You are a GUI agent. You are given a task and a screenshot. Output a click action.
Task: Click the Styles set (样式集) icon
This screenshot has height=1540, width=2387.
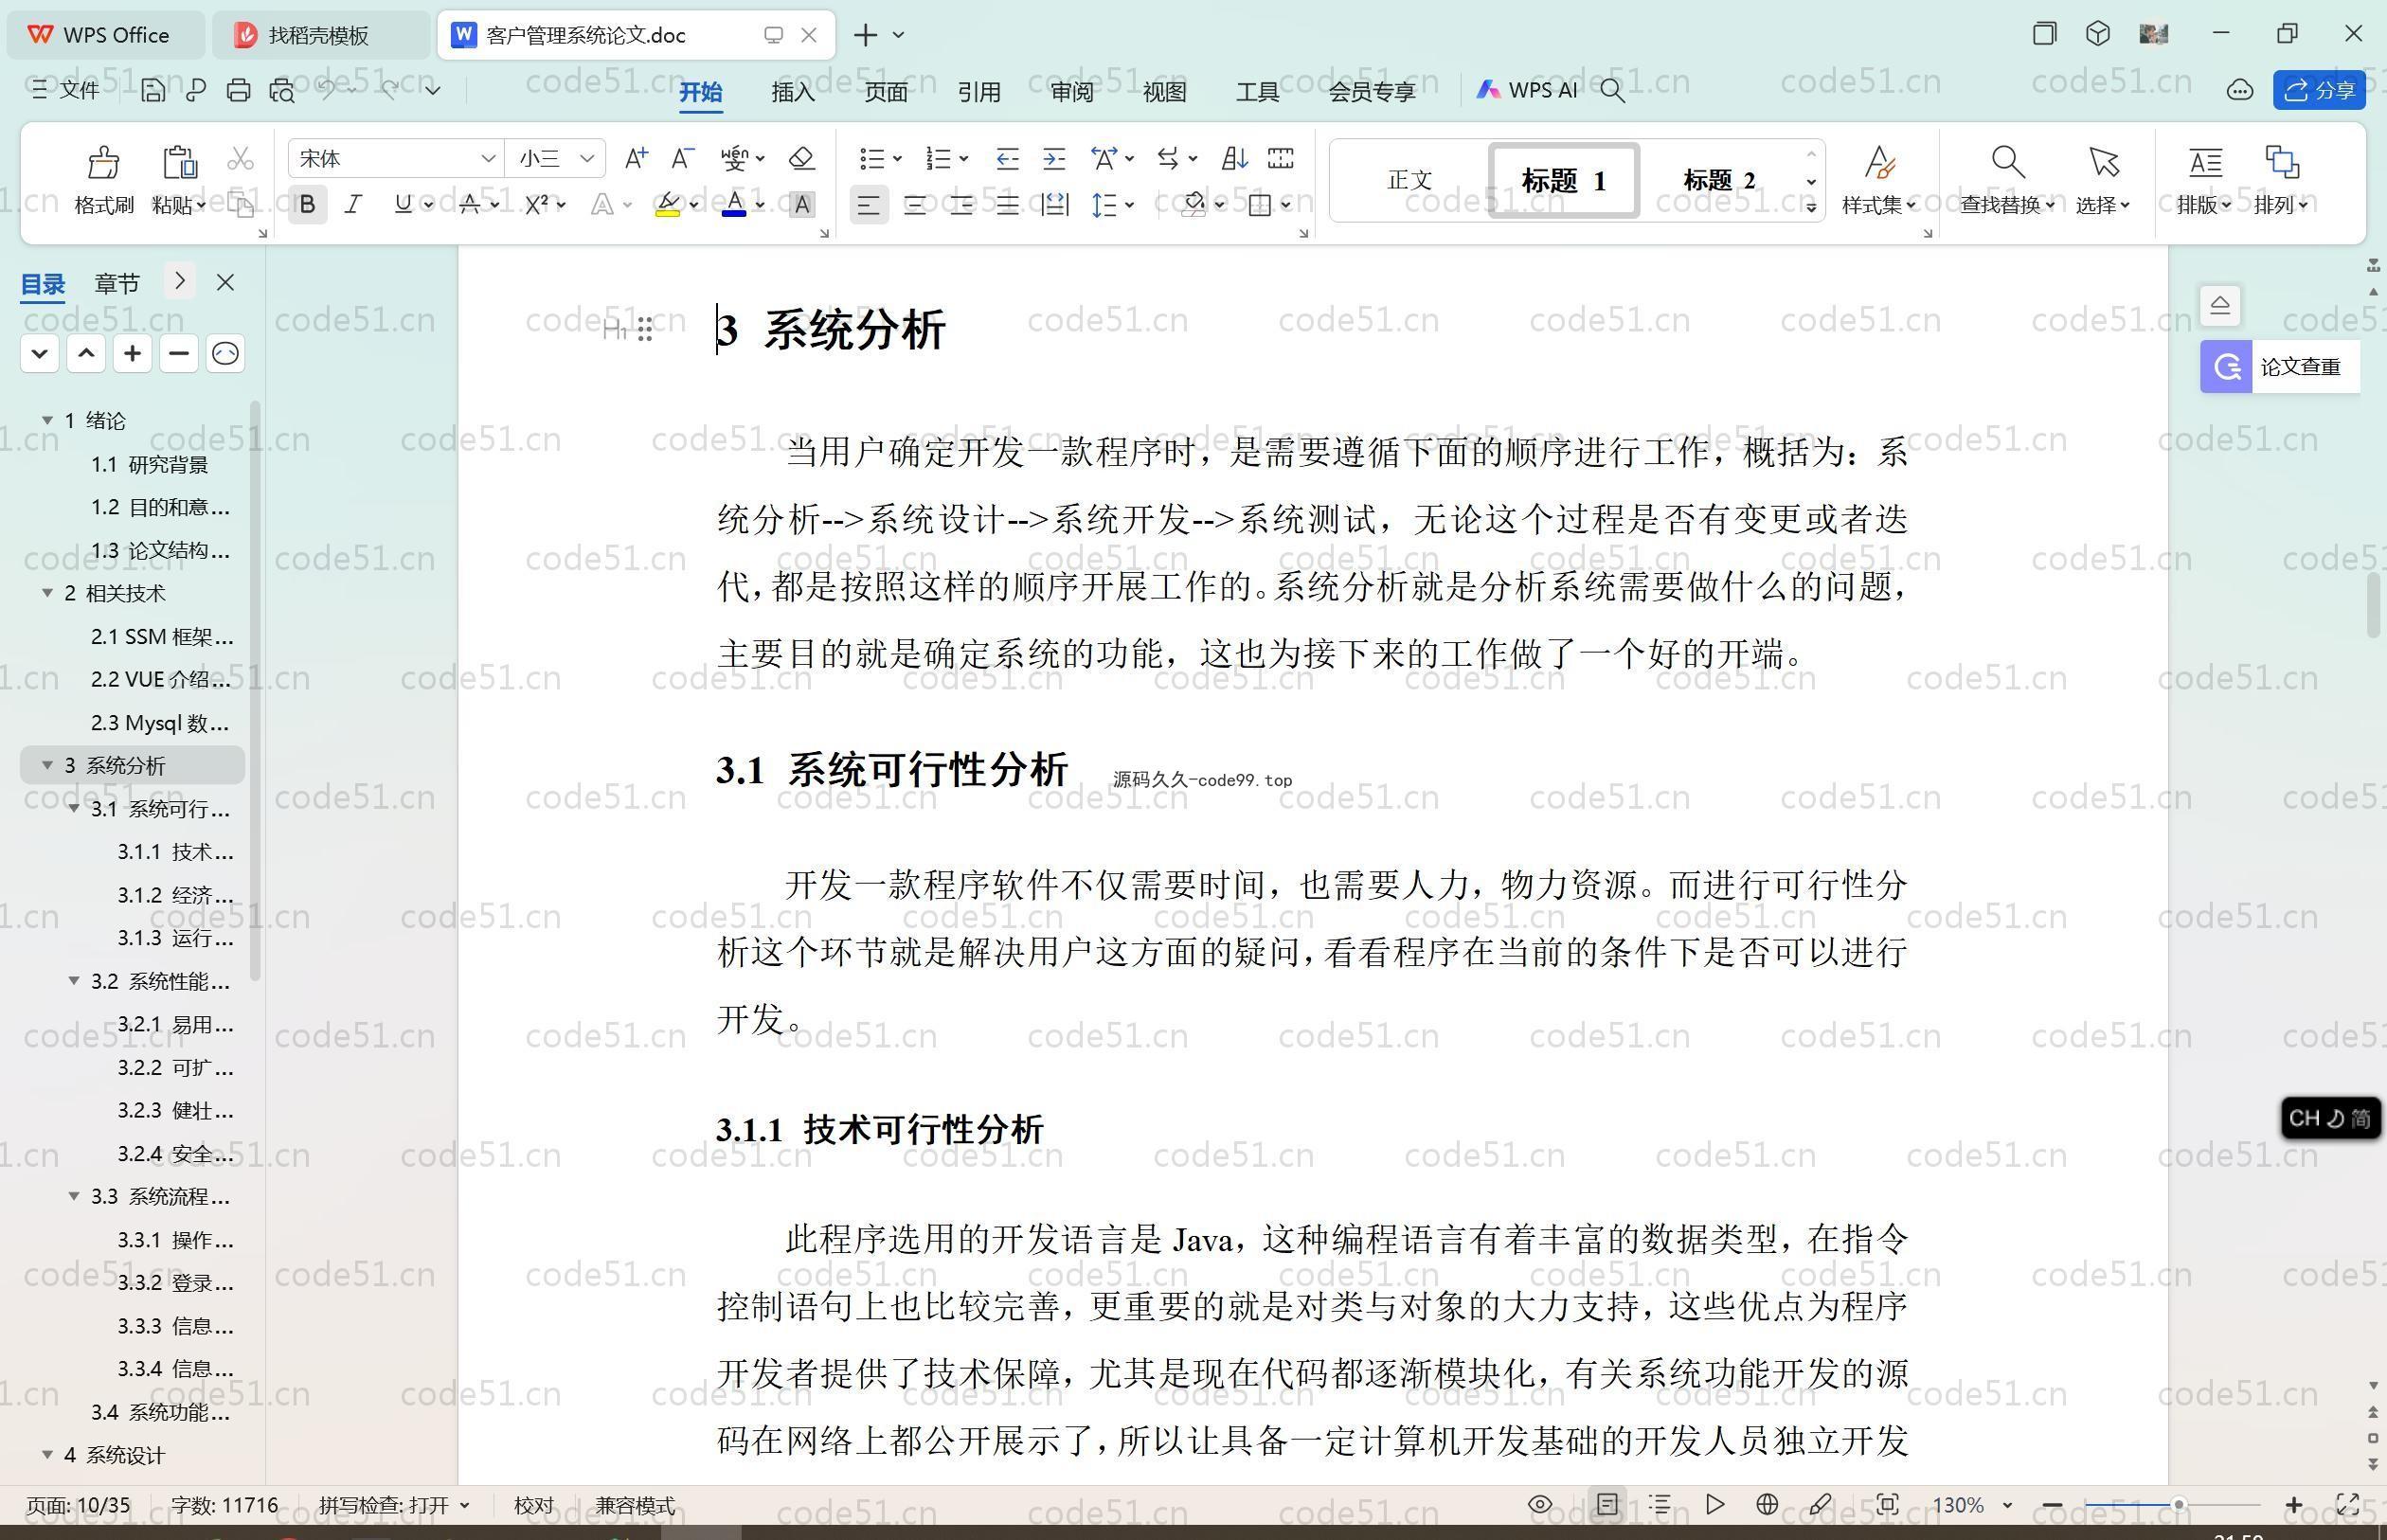coord(1879,161)
